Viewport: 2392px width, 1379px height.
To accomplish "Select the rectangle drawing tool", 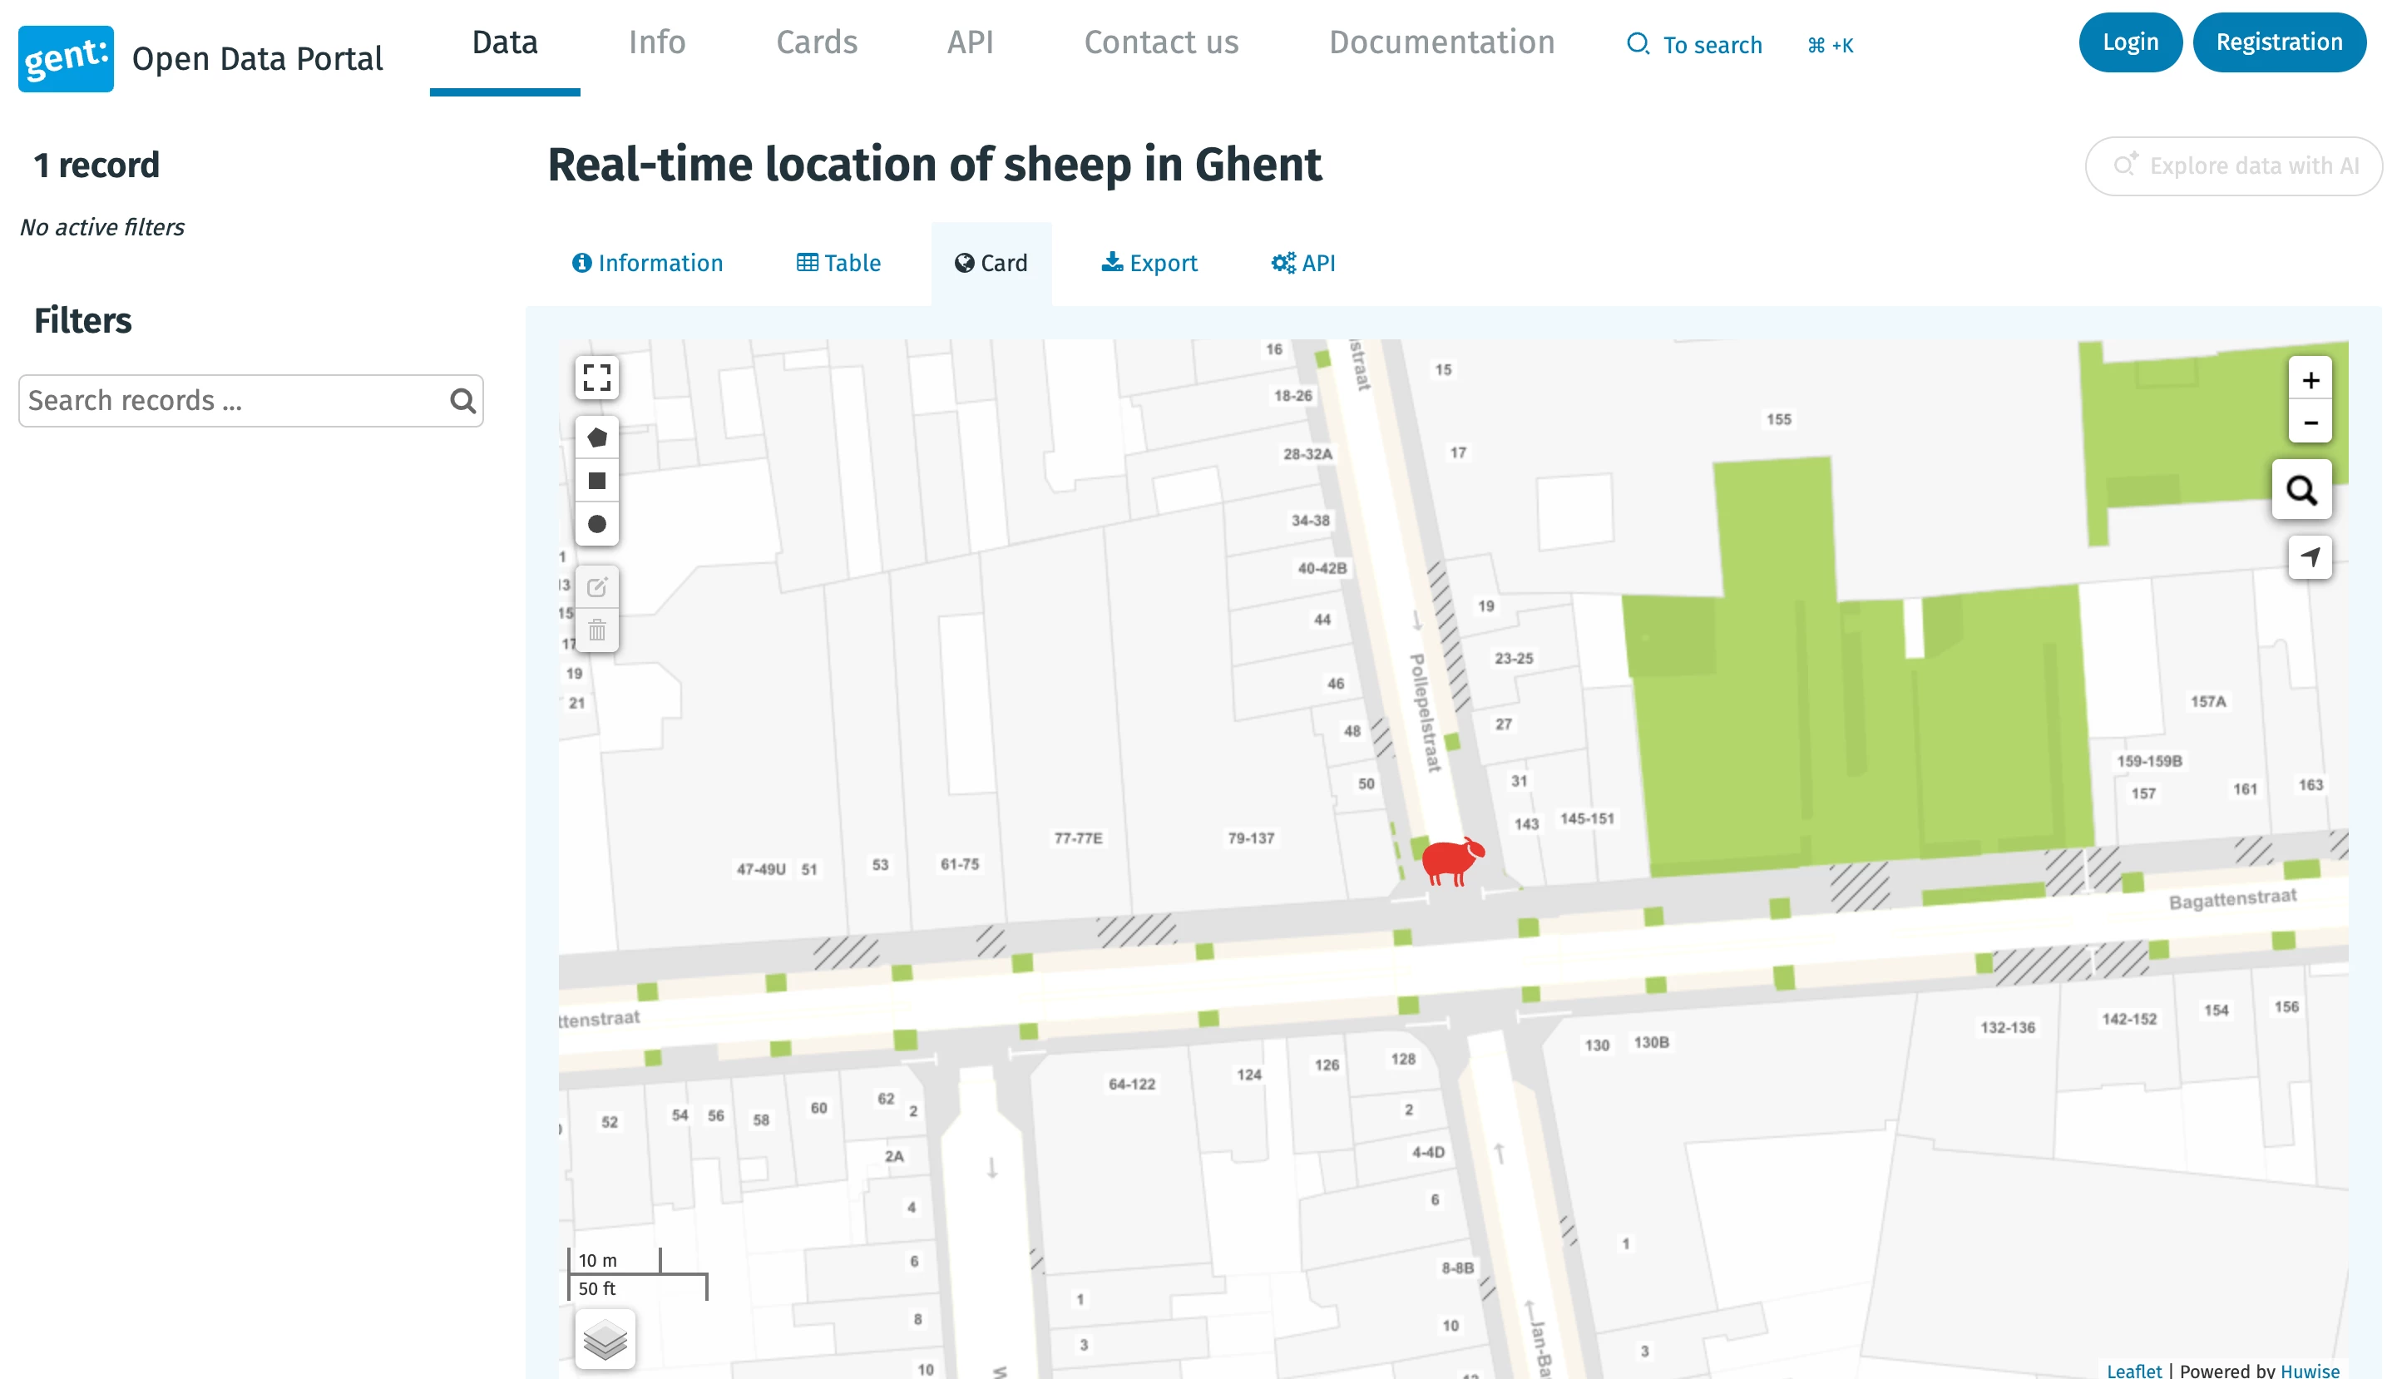I will click(x=596, y=481).
